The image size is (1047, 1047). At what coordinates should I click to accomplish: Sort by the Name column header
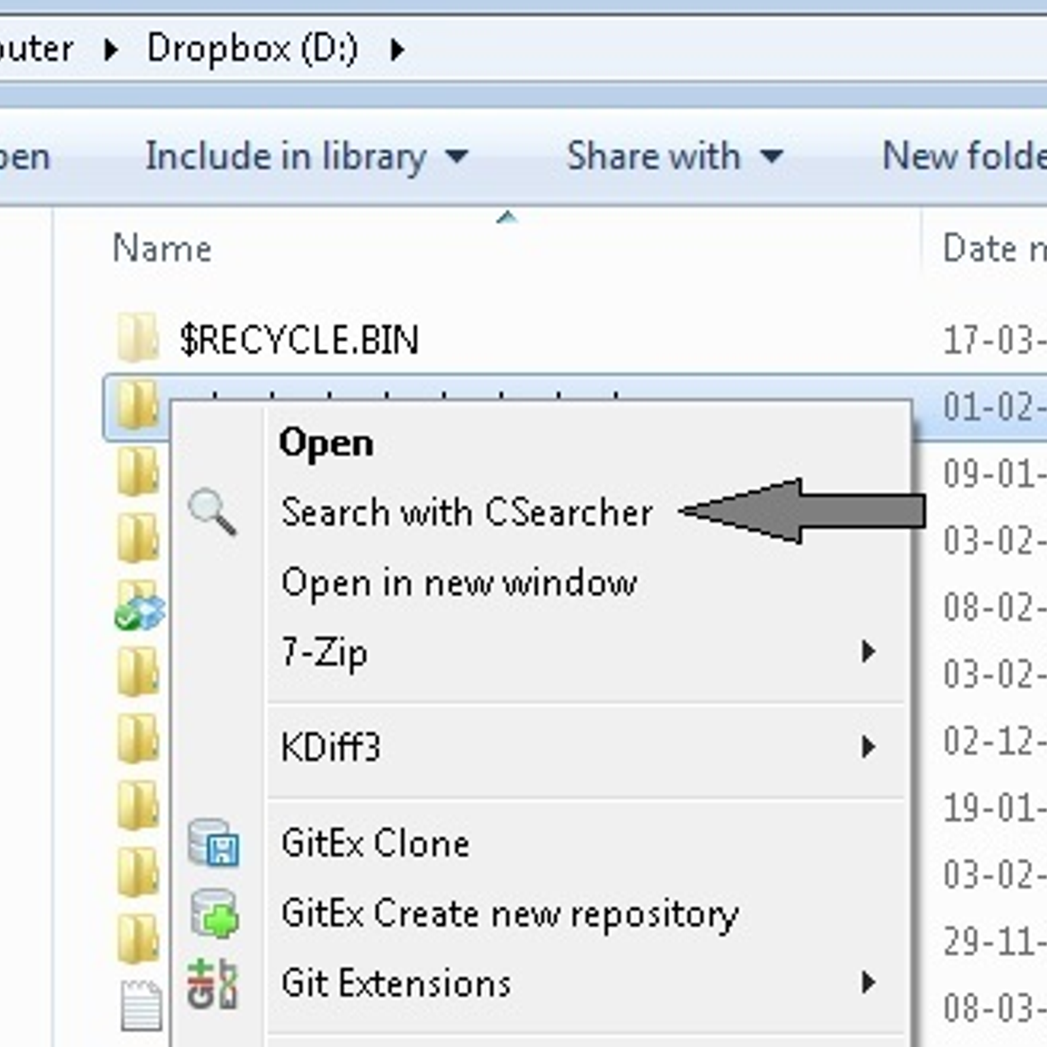pos(162,249)
